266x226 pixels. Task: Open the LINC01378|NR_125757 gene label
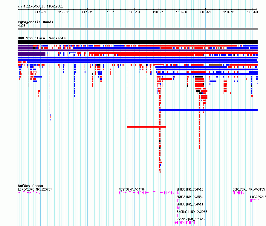click(35, 189)
